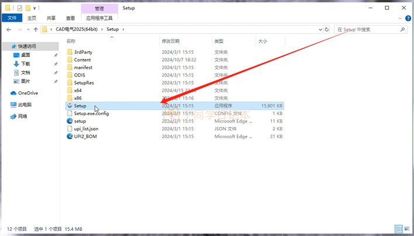This screenshot has height=236, width=414.
Task: Expand the address bar history dropdown
Action: click(320, 30)
